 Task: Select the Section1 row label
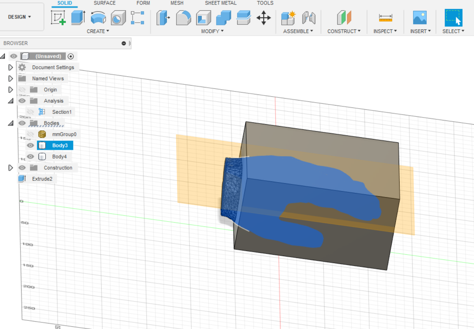(61, 112)
